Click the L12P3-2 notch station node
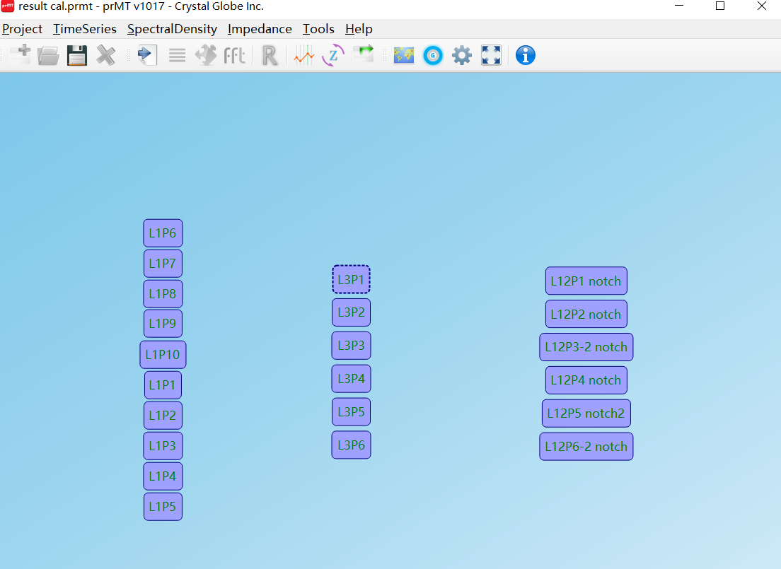This screenshot has height=569, width=781. coord(586,347)
